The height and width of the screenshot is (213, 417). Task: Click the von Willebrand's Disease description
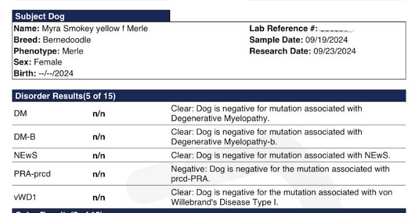pos(282,197)
